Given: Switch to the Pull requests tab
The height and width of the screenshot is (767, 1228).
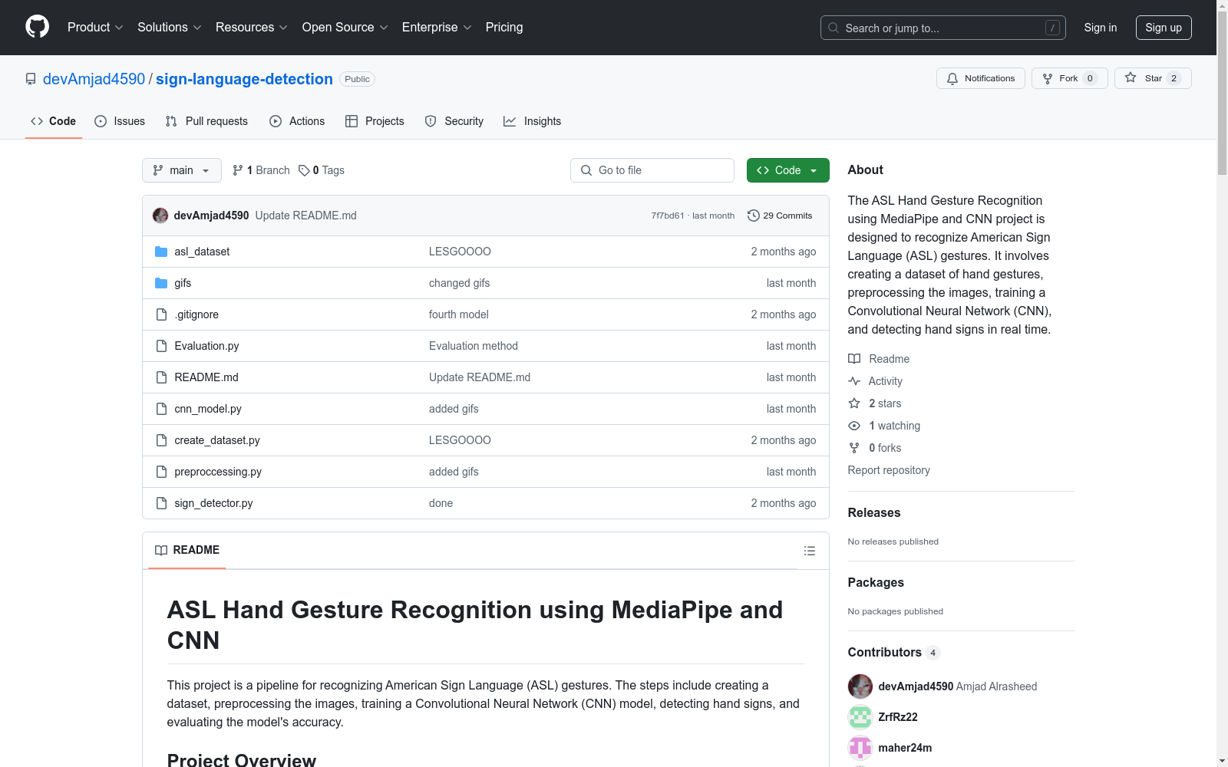Looking at the screenshot, I should click(206, 121).
